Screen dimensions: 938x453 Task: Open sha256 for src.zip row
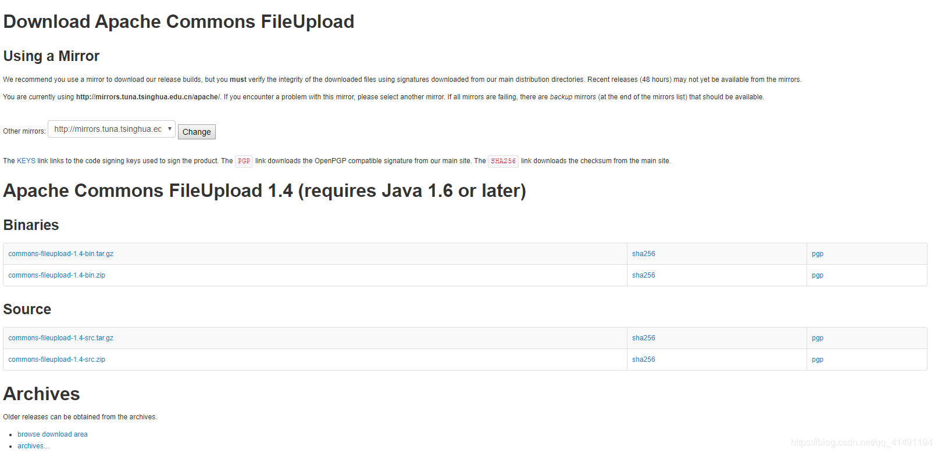[644, 359]
